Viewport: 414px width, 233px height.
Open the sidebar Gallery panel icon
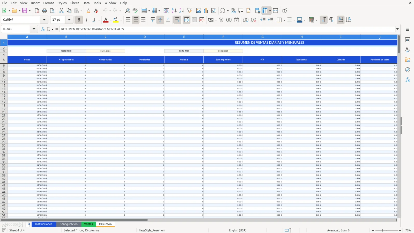pyautogui.click(x=408, y=60)
